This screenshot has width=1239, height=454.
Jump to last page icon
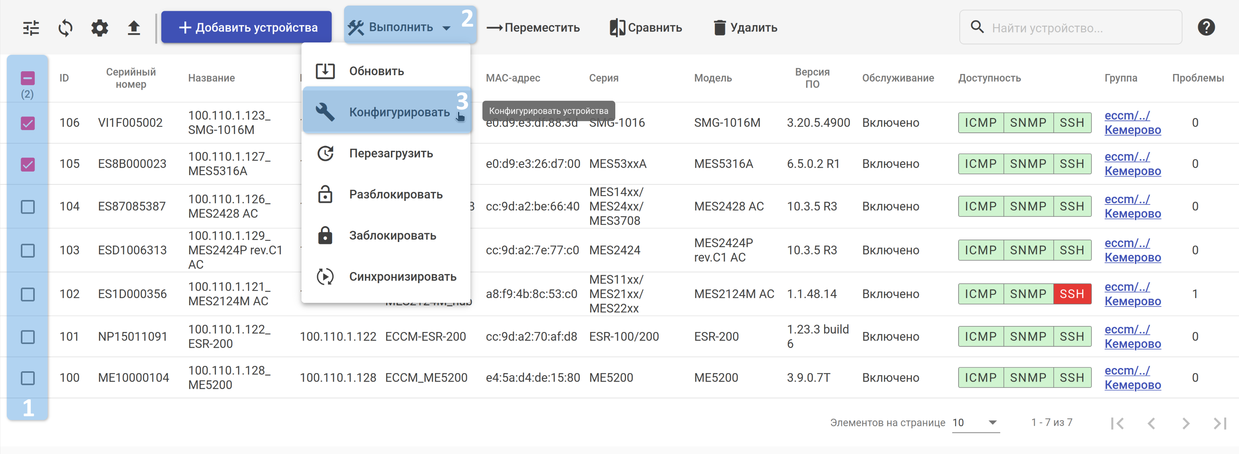click(1220, 423)
